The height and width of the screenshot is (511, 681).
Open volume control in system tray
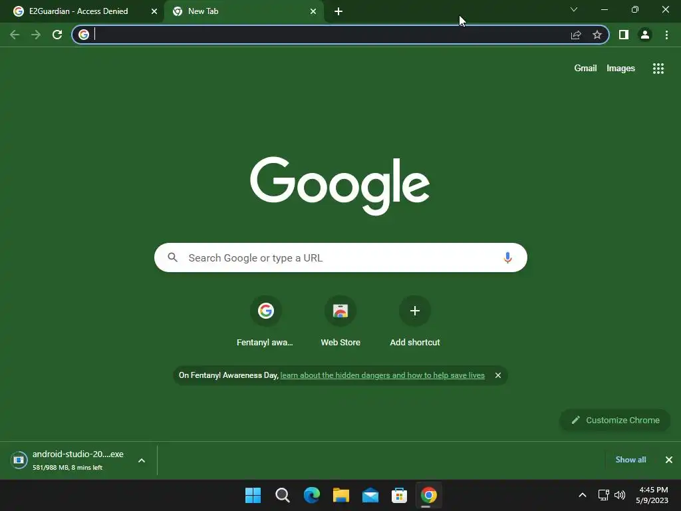tap(620, 495)
